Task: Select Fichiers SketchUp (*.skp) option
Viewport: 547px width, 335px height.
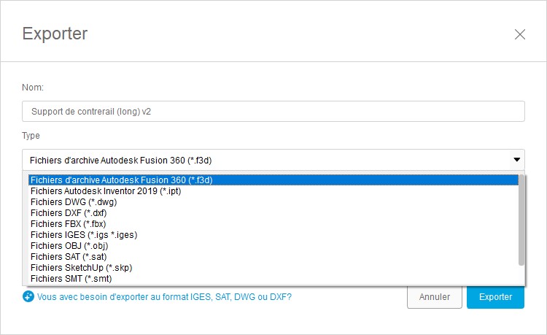Action: click(x=273, y=268)
